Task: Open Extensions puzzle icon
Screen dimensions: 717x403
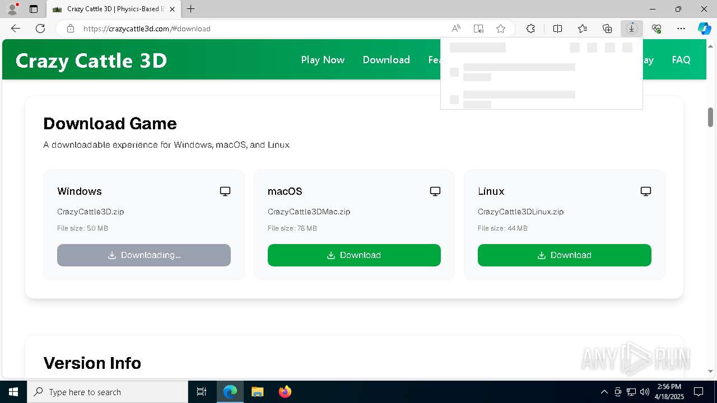Action: (530, 29)
